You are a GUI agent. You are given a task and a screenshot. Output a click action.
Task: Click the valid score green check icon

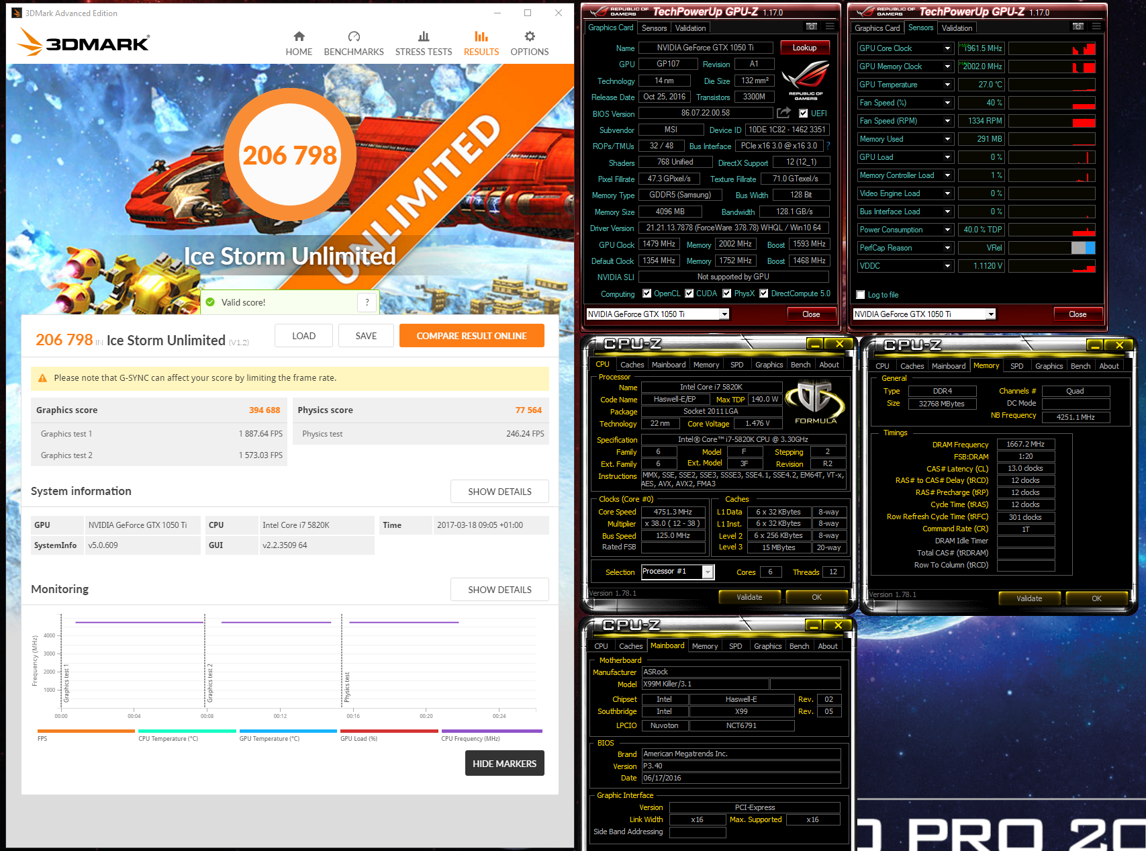(210, 302)
